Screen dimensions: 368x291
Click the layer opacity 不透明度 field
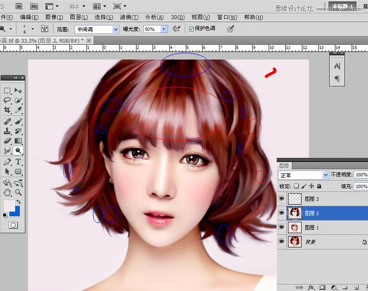point(361,175)
